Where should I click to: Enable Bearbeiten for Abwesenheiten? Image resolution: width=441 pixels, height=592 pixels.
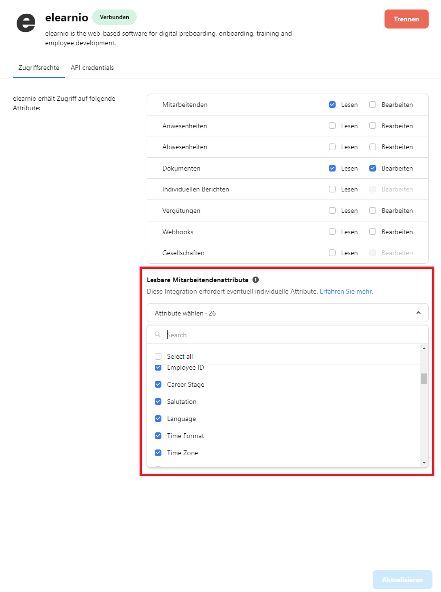(373, 147)
